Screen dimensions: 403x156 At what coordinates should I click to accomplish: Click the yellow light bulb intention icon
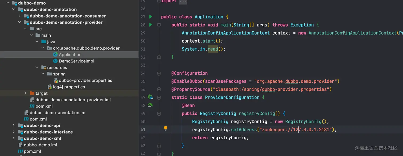click(x=166, y=128)
